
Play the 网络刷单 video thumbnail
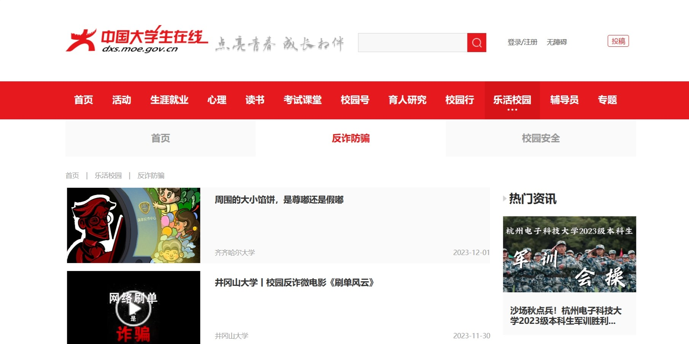click(x=133, y=308)
